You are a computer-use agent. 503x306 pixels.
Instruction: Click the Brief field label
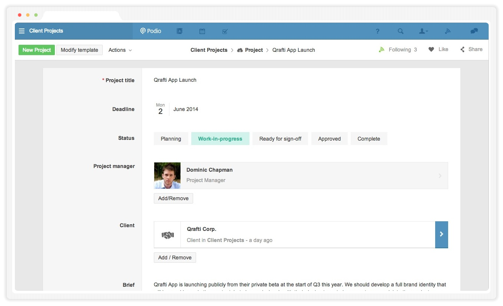129,285
